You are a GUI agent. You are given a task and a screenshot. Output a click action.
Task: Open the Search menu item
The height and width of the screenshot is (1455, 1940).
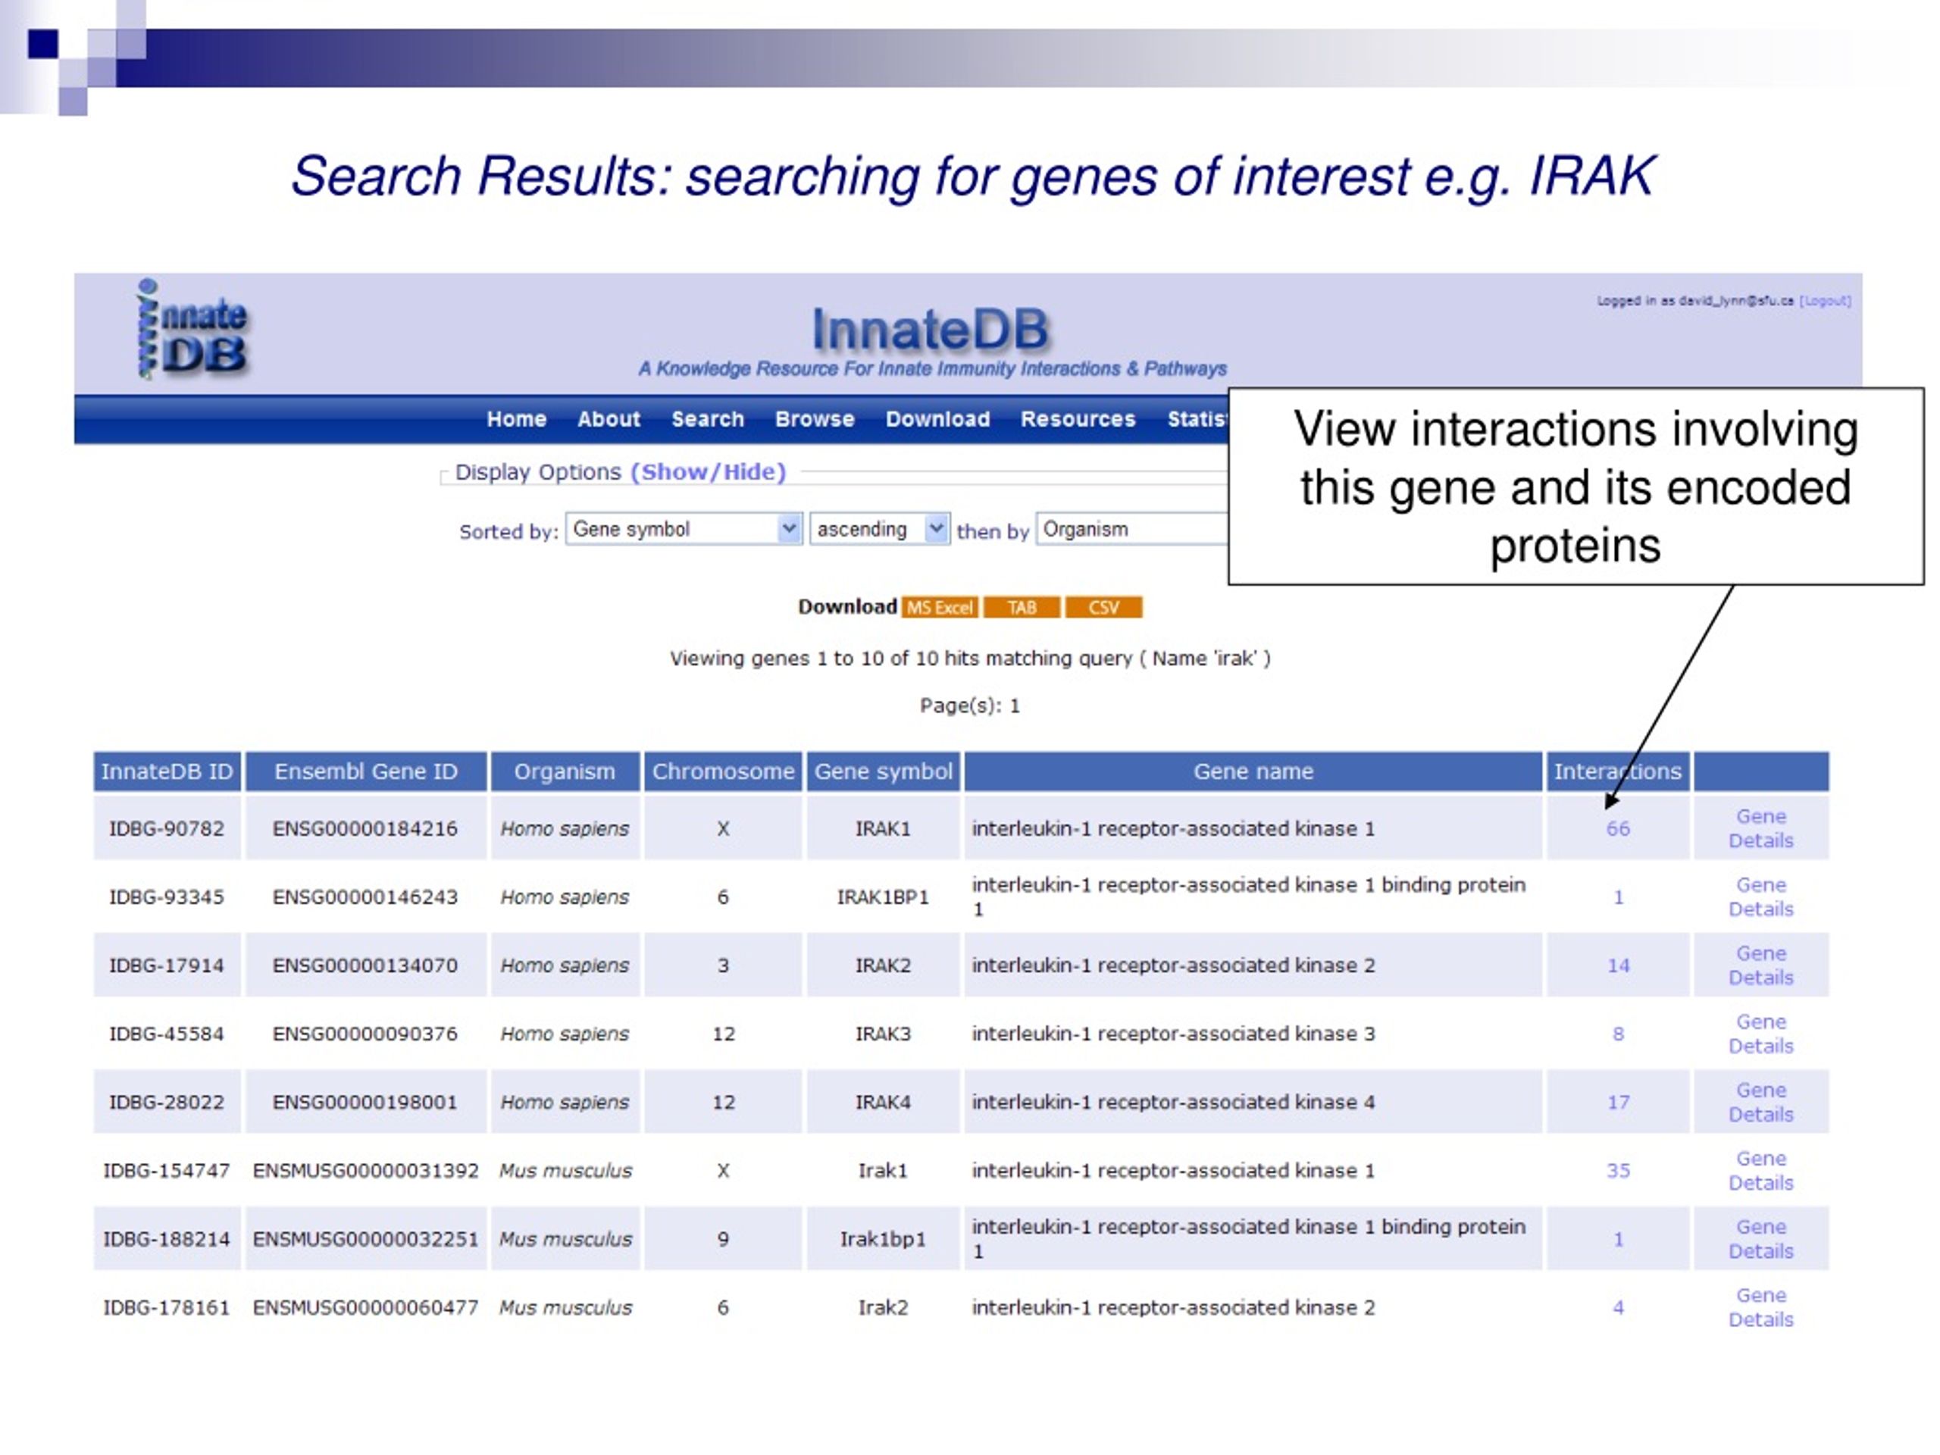[x=708, y=419]
